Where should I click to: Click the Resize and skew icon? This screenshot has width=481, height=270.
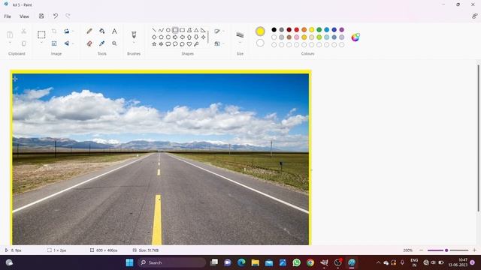pos(54,43)
